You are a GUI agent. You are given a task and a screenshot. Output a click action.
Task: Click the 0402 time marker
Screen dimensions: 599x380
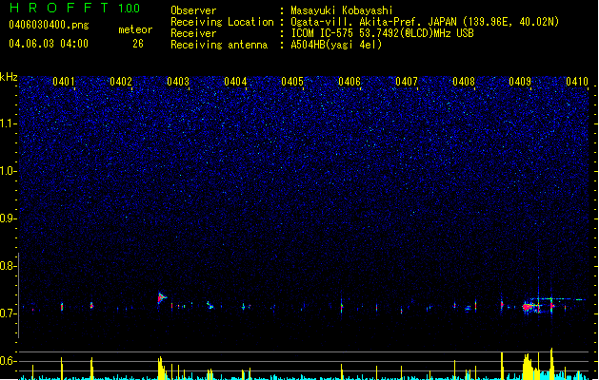coord(121,82)
